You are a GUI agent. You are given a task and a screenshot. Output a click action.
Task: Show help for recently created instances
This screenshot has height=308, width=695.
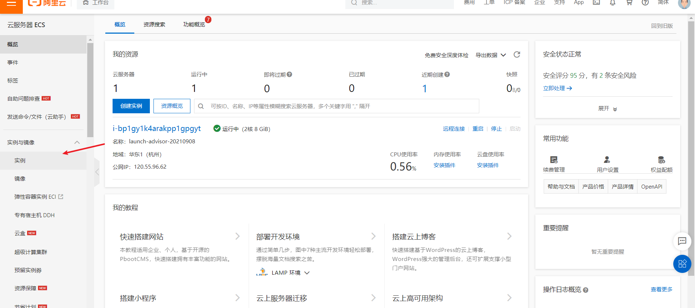(x=447, y=75)
